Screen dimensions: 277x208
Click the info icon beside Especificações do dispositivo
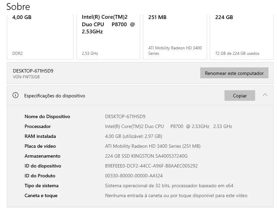coord(16,95)
